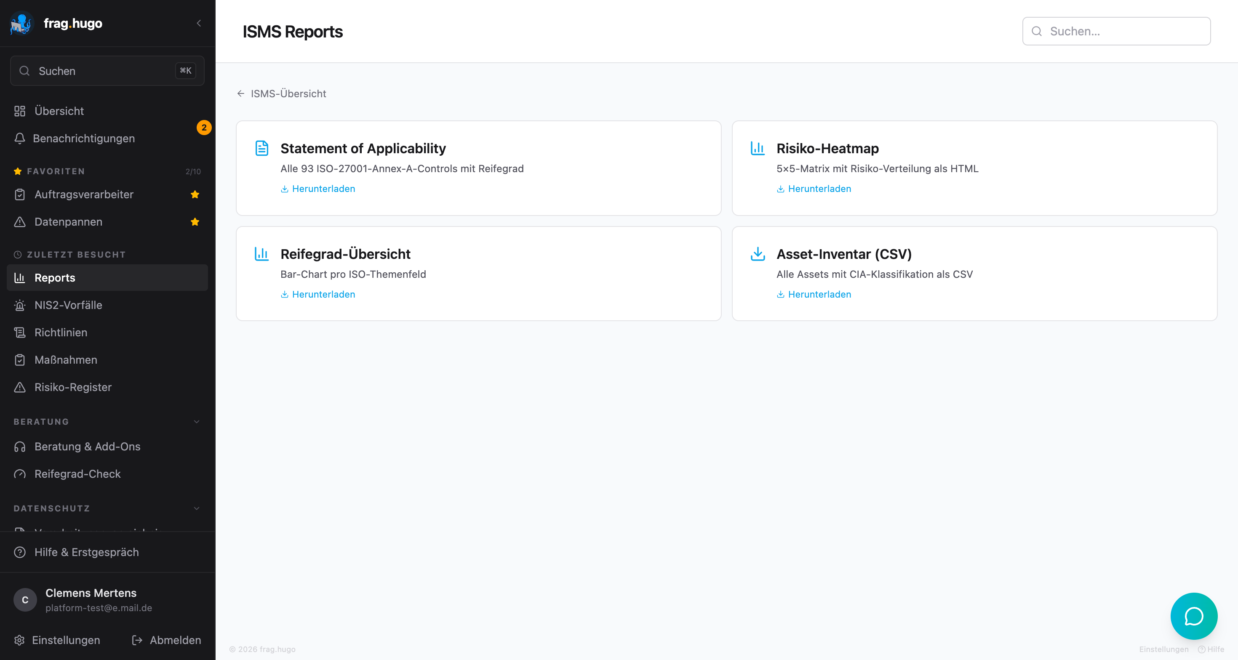Open Maßnahmen in the sidebar
The width and height of the screenshot is (1238, 660).
pos(107,360)
